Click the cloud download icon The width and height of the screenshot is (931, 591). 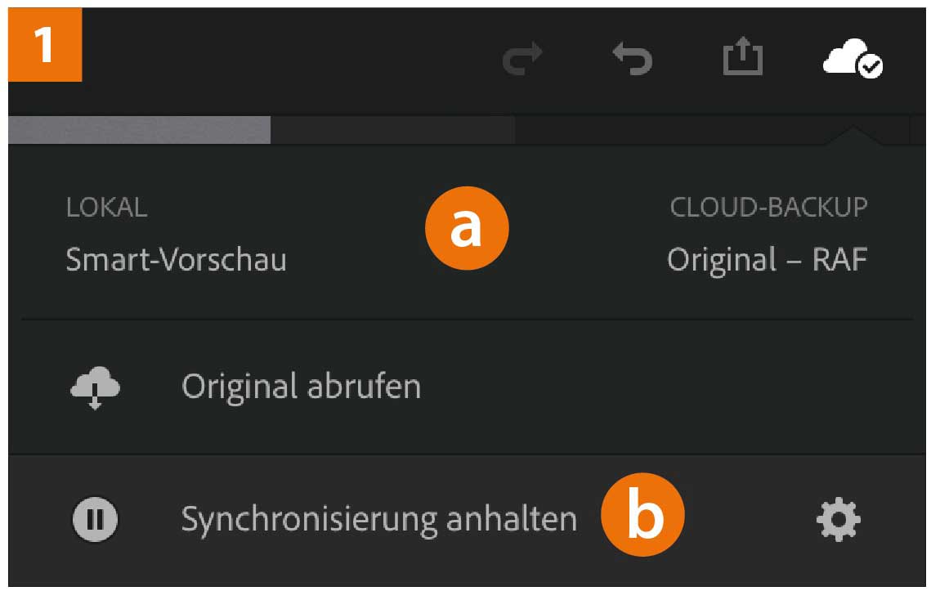coord(95,387)
